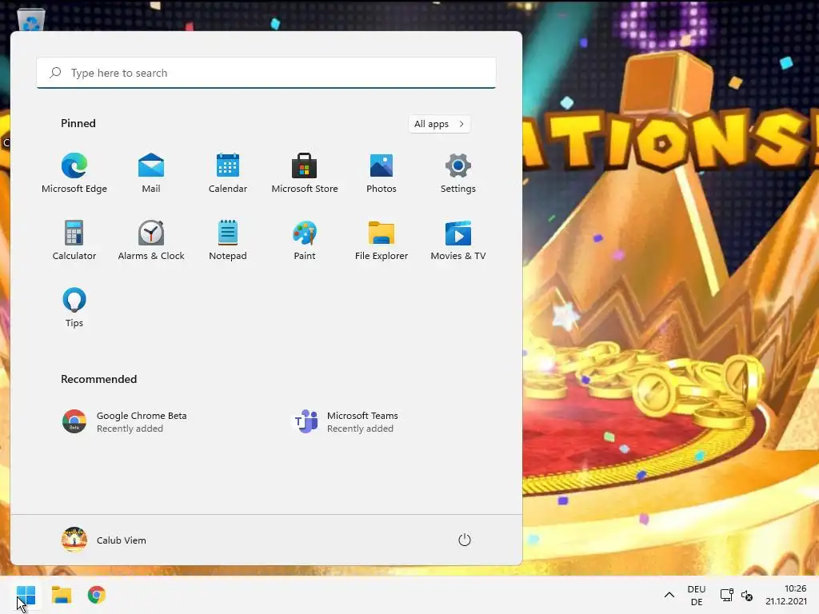Viewport: 819px width, 614px height.
Task: Click the Recommended section heading
Action: point(98,379)
